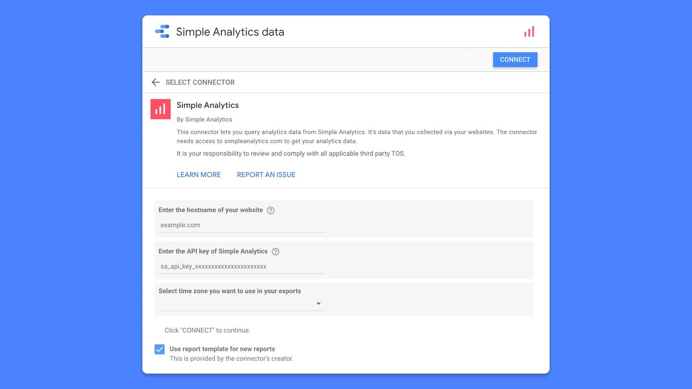
Task: Open help icon beside API key label
Action: click(x=275, y=252)
